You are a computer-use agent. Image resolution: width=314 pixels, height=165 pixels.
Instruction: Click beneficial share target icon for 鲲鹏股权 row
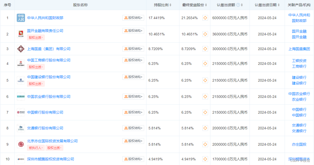[205, 159]
